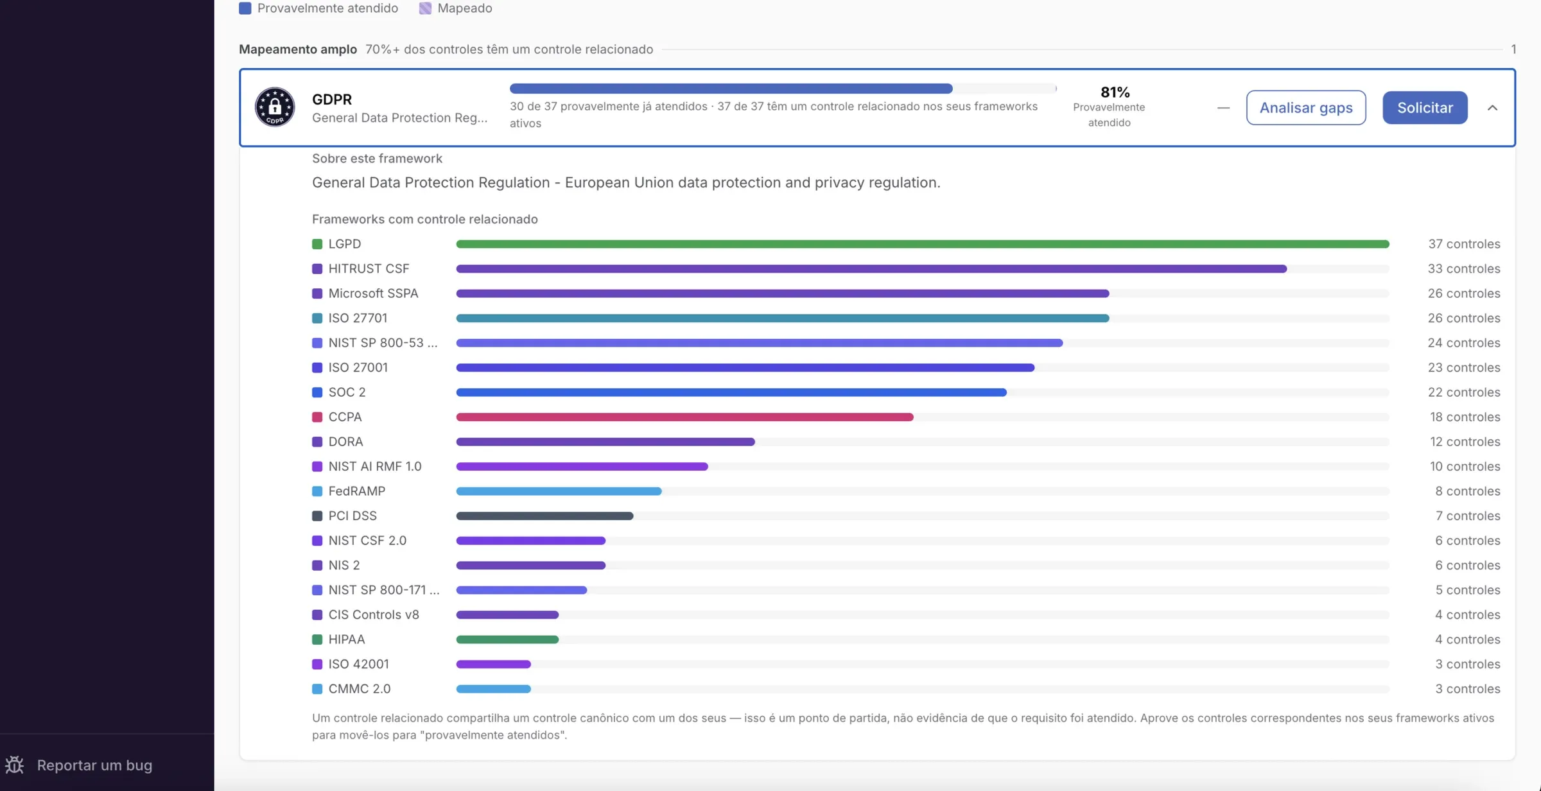This screenshot has width=1541, height=791.
Task: Click the LGPD 37 controles bar
Action: pyautogui.click(x=923, y=244)
